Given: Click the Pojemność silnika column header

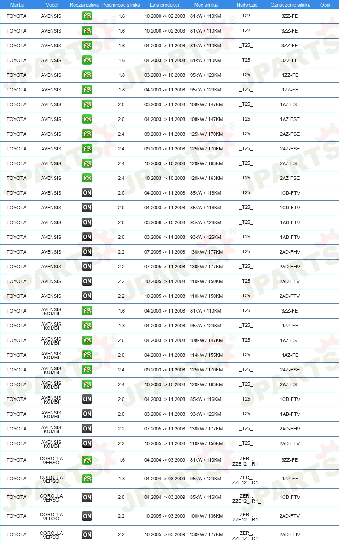Looking at the screenshot, I should pyautogui.click(x=121, y=5).
